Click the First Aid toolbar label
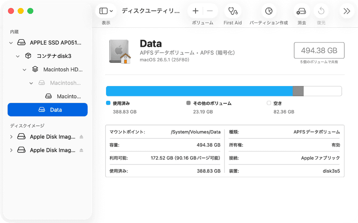 [x=233, y=23]
